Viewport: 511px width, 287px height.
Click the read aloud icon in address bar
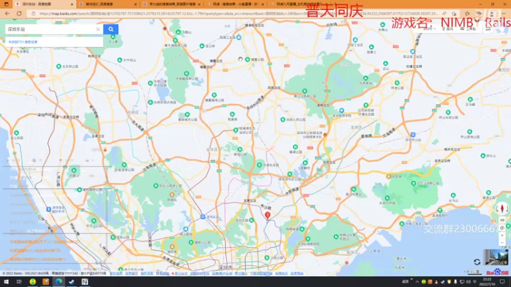click(x=444, y=13)
